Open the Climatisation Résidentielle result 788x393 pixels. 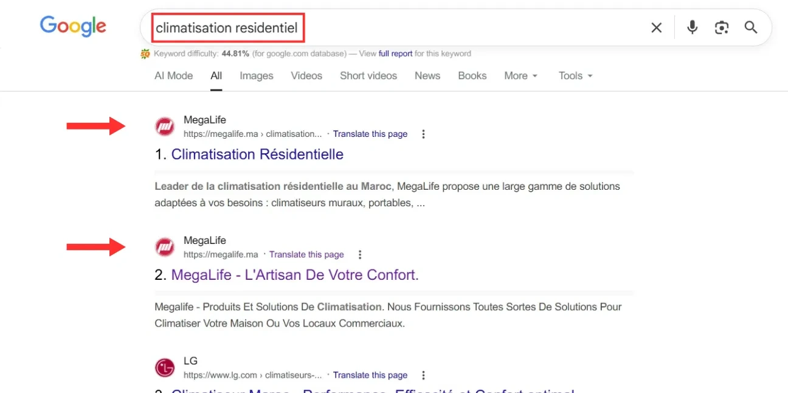(x=257, y=154)
